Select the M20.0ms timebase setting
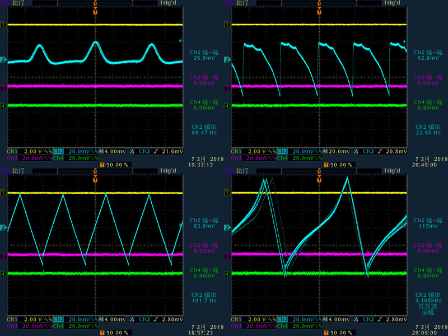Viewport: 448px width, 336px height. (336, 151)
